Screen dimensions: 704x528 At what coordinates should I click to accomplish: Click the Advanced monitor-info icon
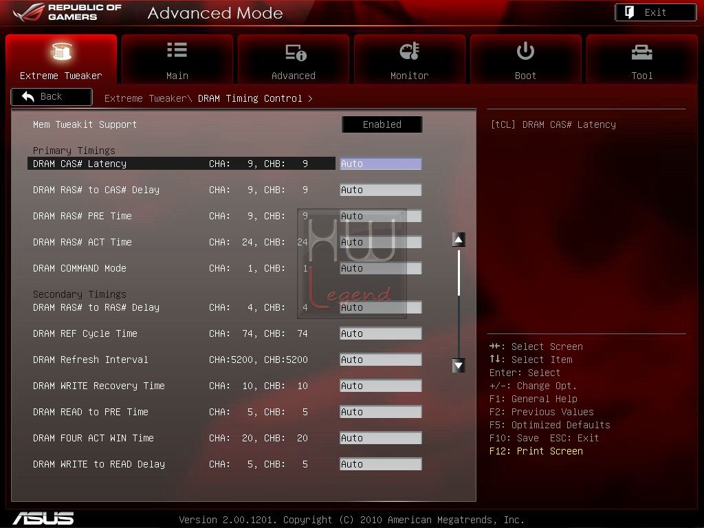(x=296, y=52)
